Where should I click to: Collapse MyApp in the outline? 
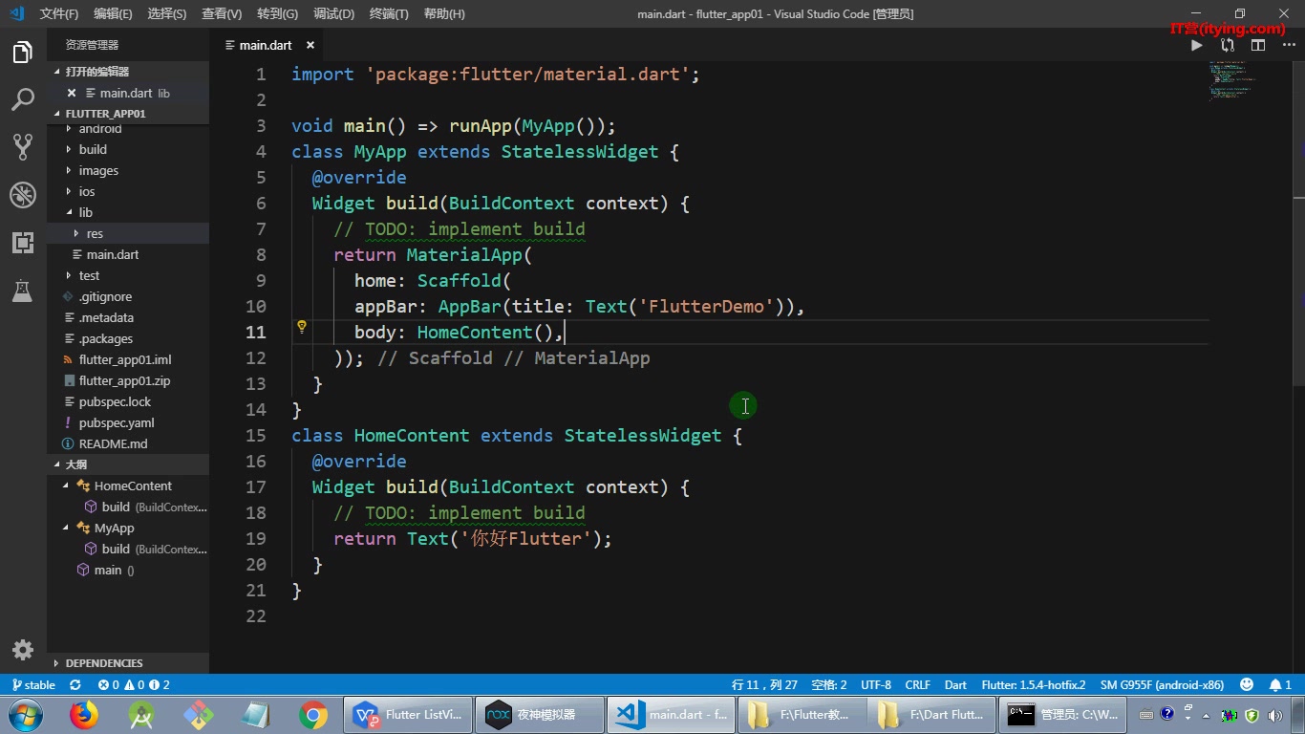pyautogui.click(x=67, y=528)
